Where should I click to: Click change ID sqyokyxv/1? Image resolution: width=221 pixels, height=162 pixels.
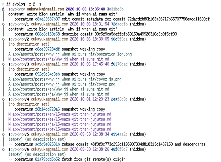click(19, 24)
